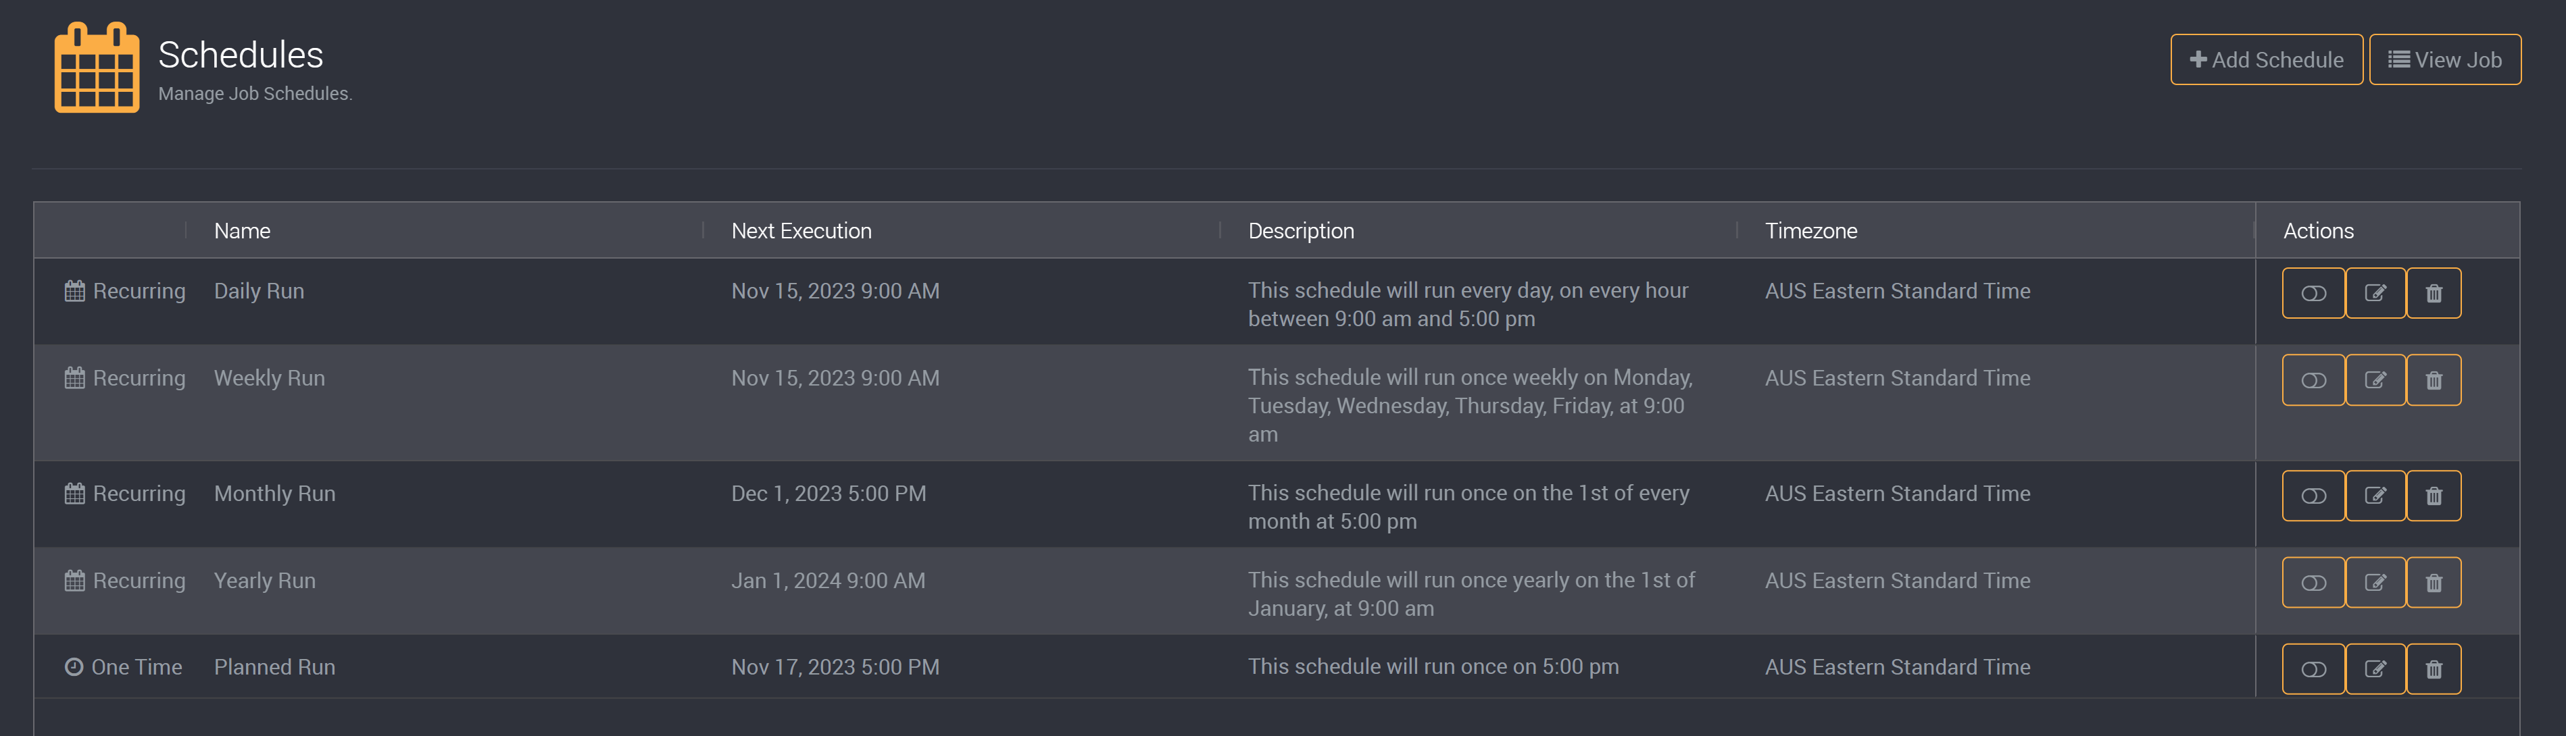Select the Name column header
Image resolution: width=2566 pixels, height=736 pixels.
pos(242,231)
